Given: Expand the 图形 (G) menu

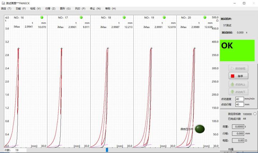Looking at the screenshot, I should pos(65,8).
